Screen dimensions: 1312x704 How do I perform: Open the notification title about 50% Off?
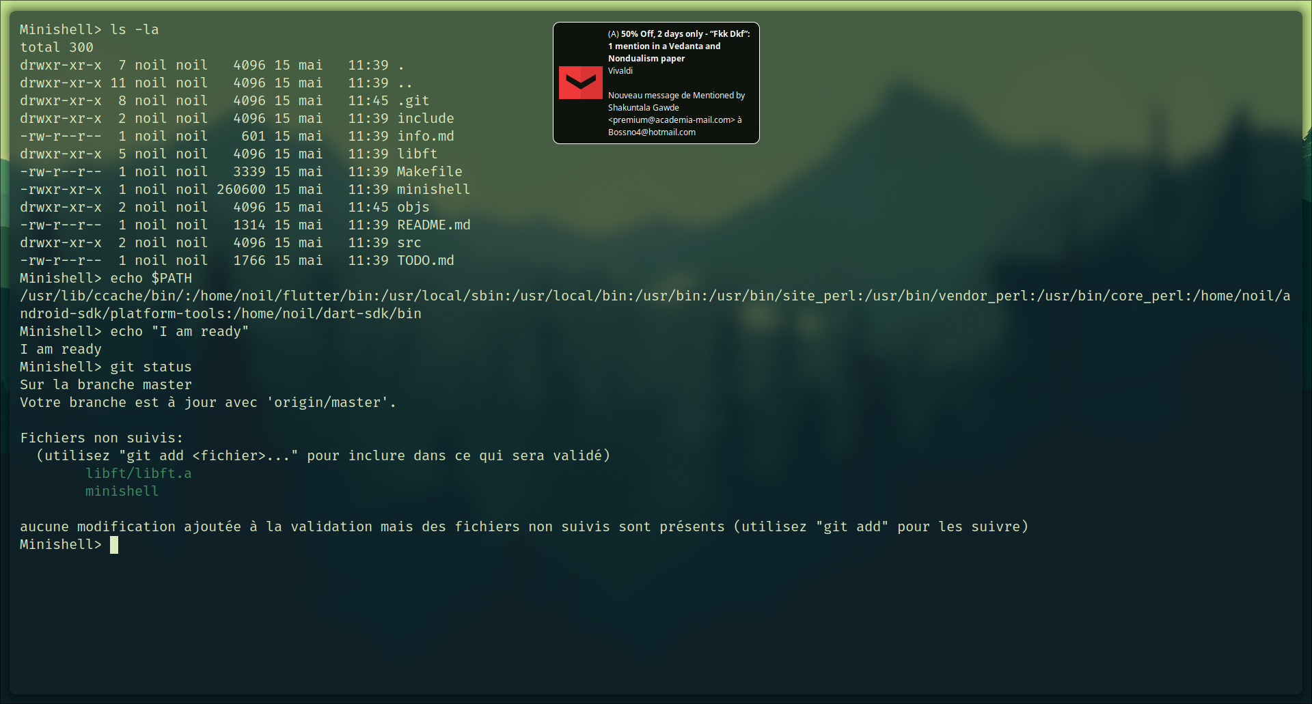click(679, 46)
